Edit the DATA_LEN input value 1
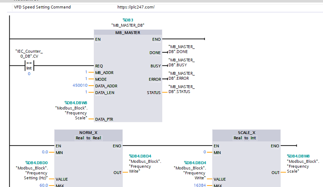The height and width of the screenshot is (187, 323). 86,92
